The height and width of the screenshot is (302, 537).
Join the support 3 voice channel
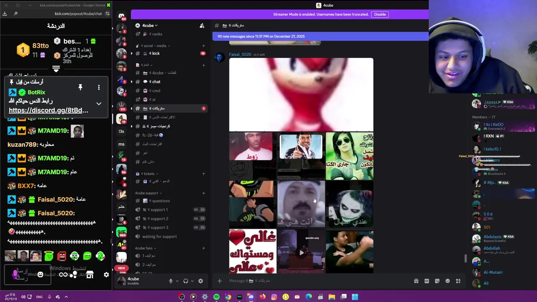coord(170,227)
